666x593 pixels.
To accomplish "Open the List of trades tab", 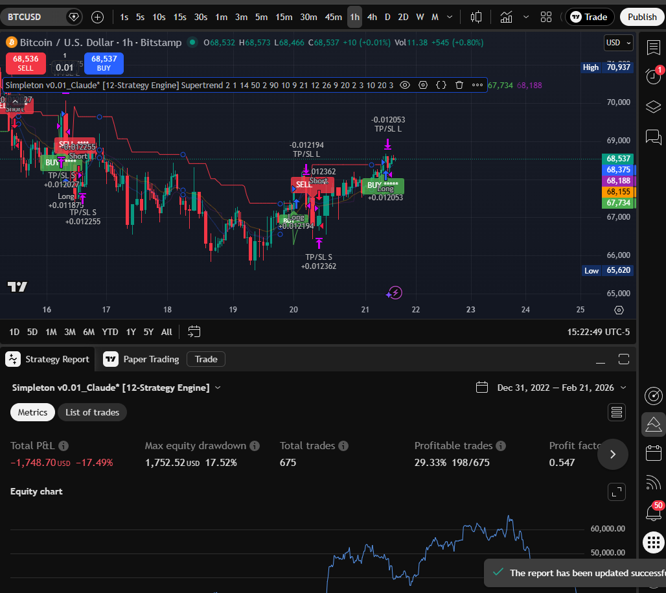I will click(x=92, y=412).
